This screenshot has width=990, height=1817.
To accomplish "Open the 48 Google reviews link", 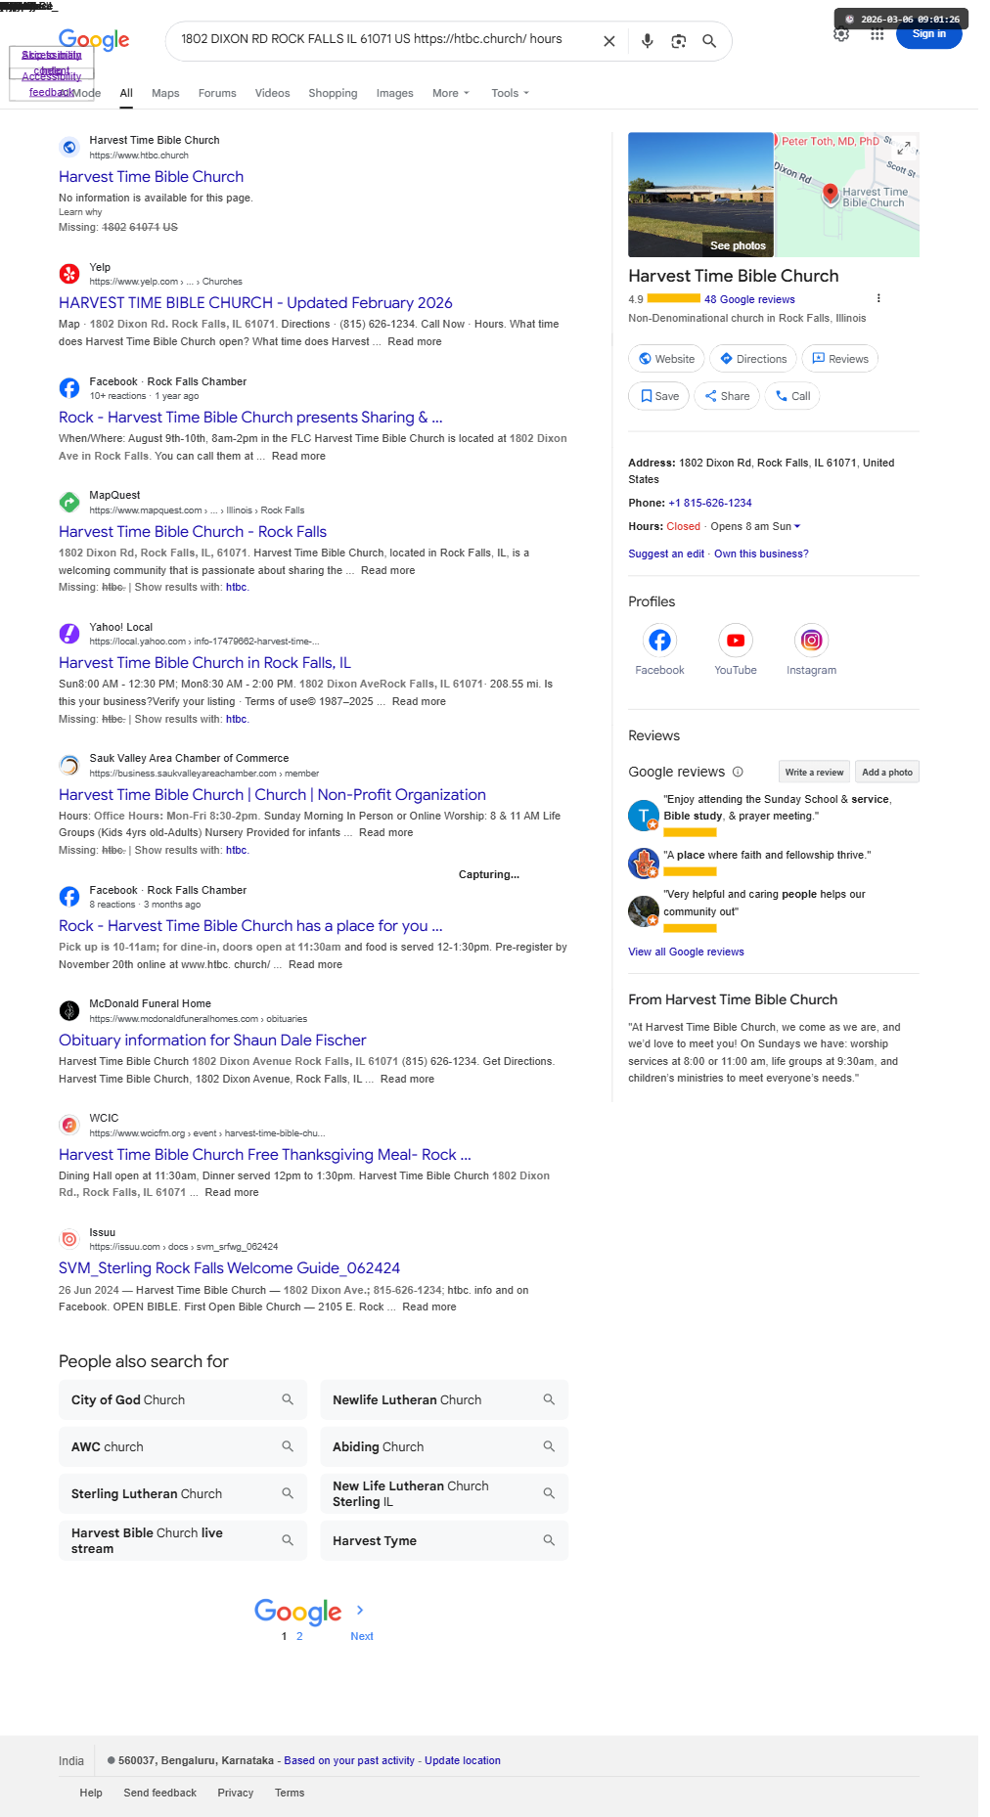I will [749, 299].
